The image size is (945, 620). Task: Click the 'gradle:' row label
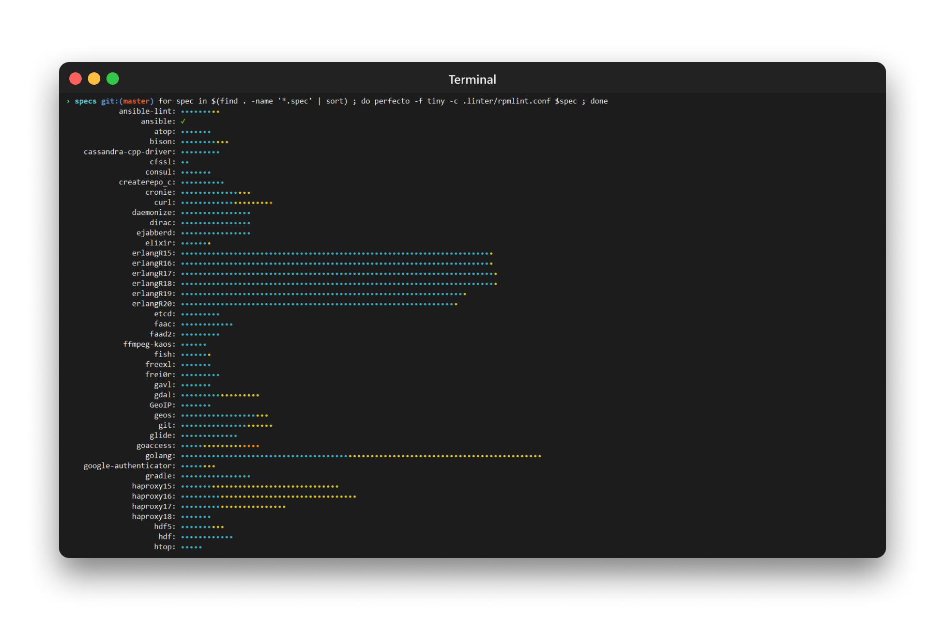pos(160,476)
